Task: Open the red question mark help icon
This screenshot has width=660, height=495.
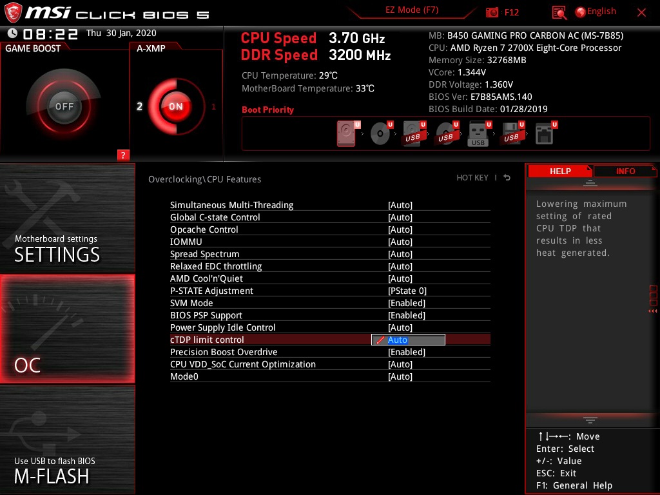Action: pos(123,155)
